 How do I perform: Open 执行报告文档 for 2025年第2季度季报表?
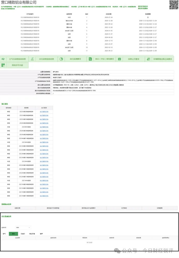[x=44, y=115]
